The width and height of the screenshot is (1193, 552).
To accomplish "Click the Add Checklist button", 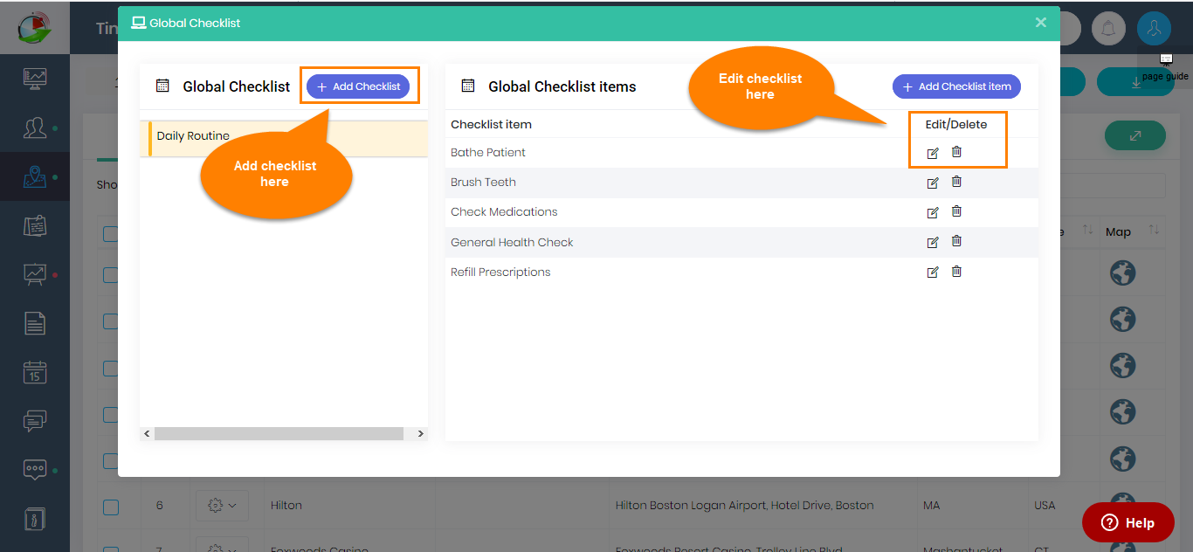I will tap(358, 86).
